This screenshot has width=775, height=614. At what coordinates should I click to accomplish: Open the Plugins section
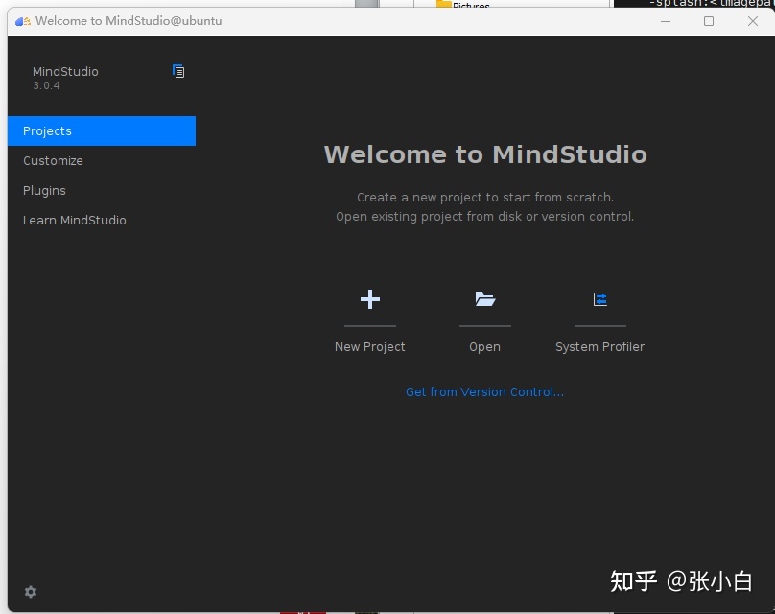44,190
